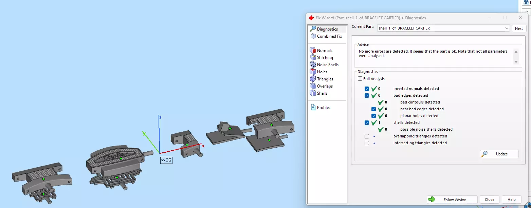Image resolution: width=531 pixels, height=208 pixels.
Task: Minimize the Fix Wizard window
Action: click(489, 18)
